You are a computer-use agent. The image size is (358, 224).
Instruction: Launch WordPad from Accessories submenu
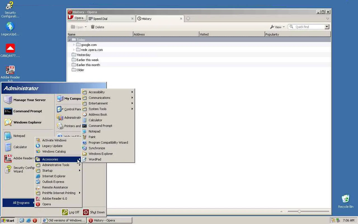tap(109, 159)
